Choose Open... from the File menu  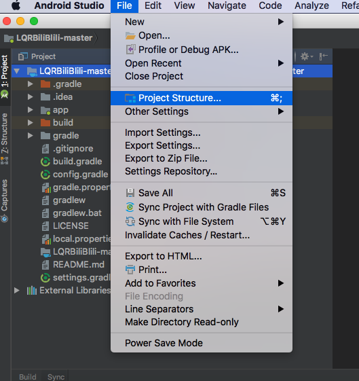(202, 36)
